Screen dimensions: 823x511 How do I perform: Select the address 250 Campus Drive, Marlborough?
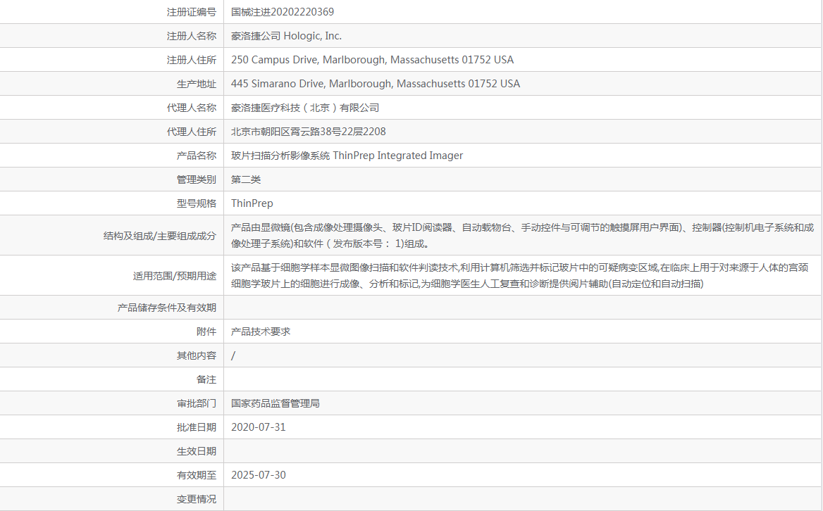(372, 60)
